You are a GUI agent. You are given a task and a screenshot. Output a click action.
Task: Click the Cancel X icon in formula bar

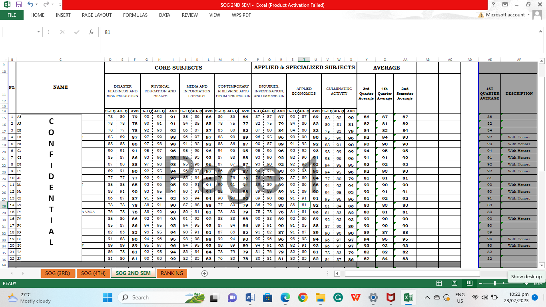coord(62,32)
